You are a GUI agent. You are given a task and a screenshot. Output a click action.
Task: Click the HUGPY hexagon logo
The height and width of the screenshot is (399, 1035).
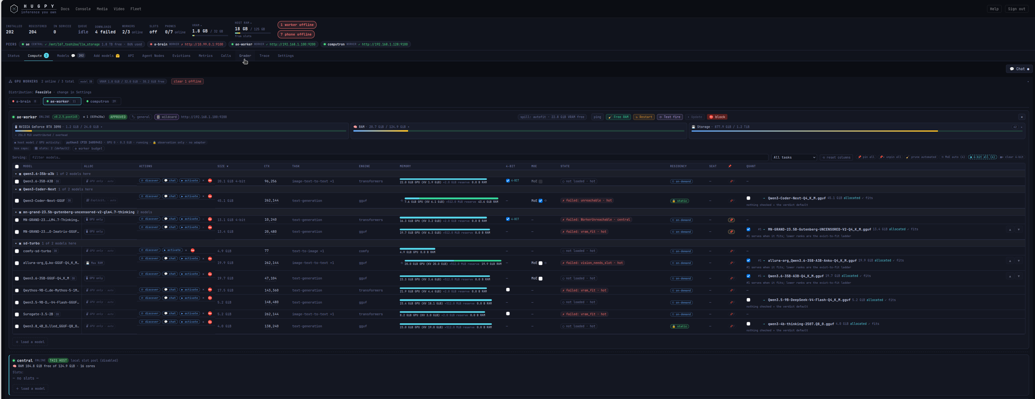tap(14, 8)
